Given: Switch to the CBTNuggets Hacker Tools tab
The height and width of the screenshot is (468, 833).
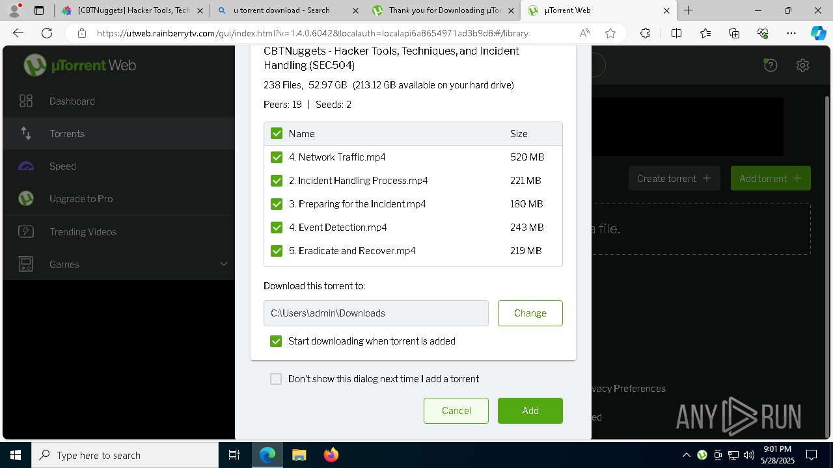Looking at the screenshot, I should [x=133, y=10].
